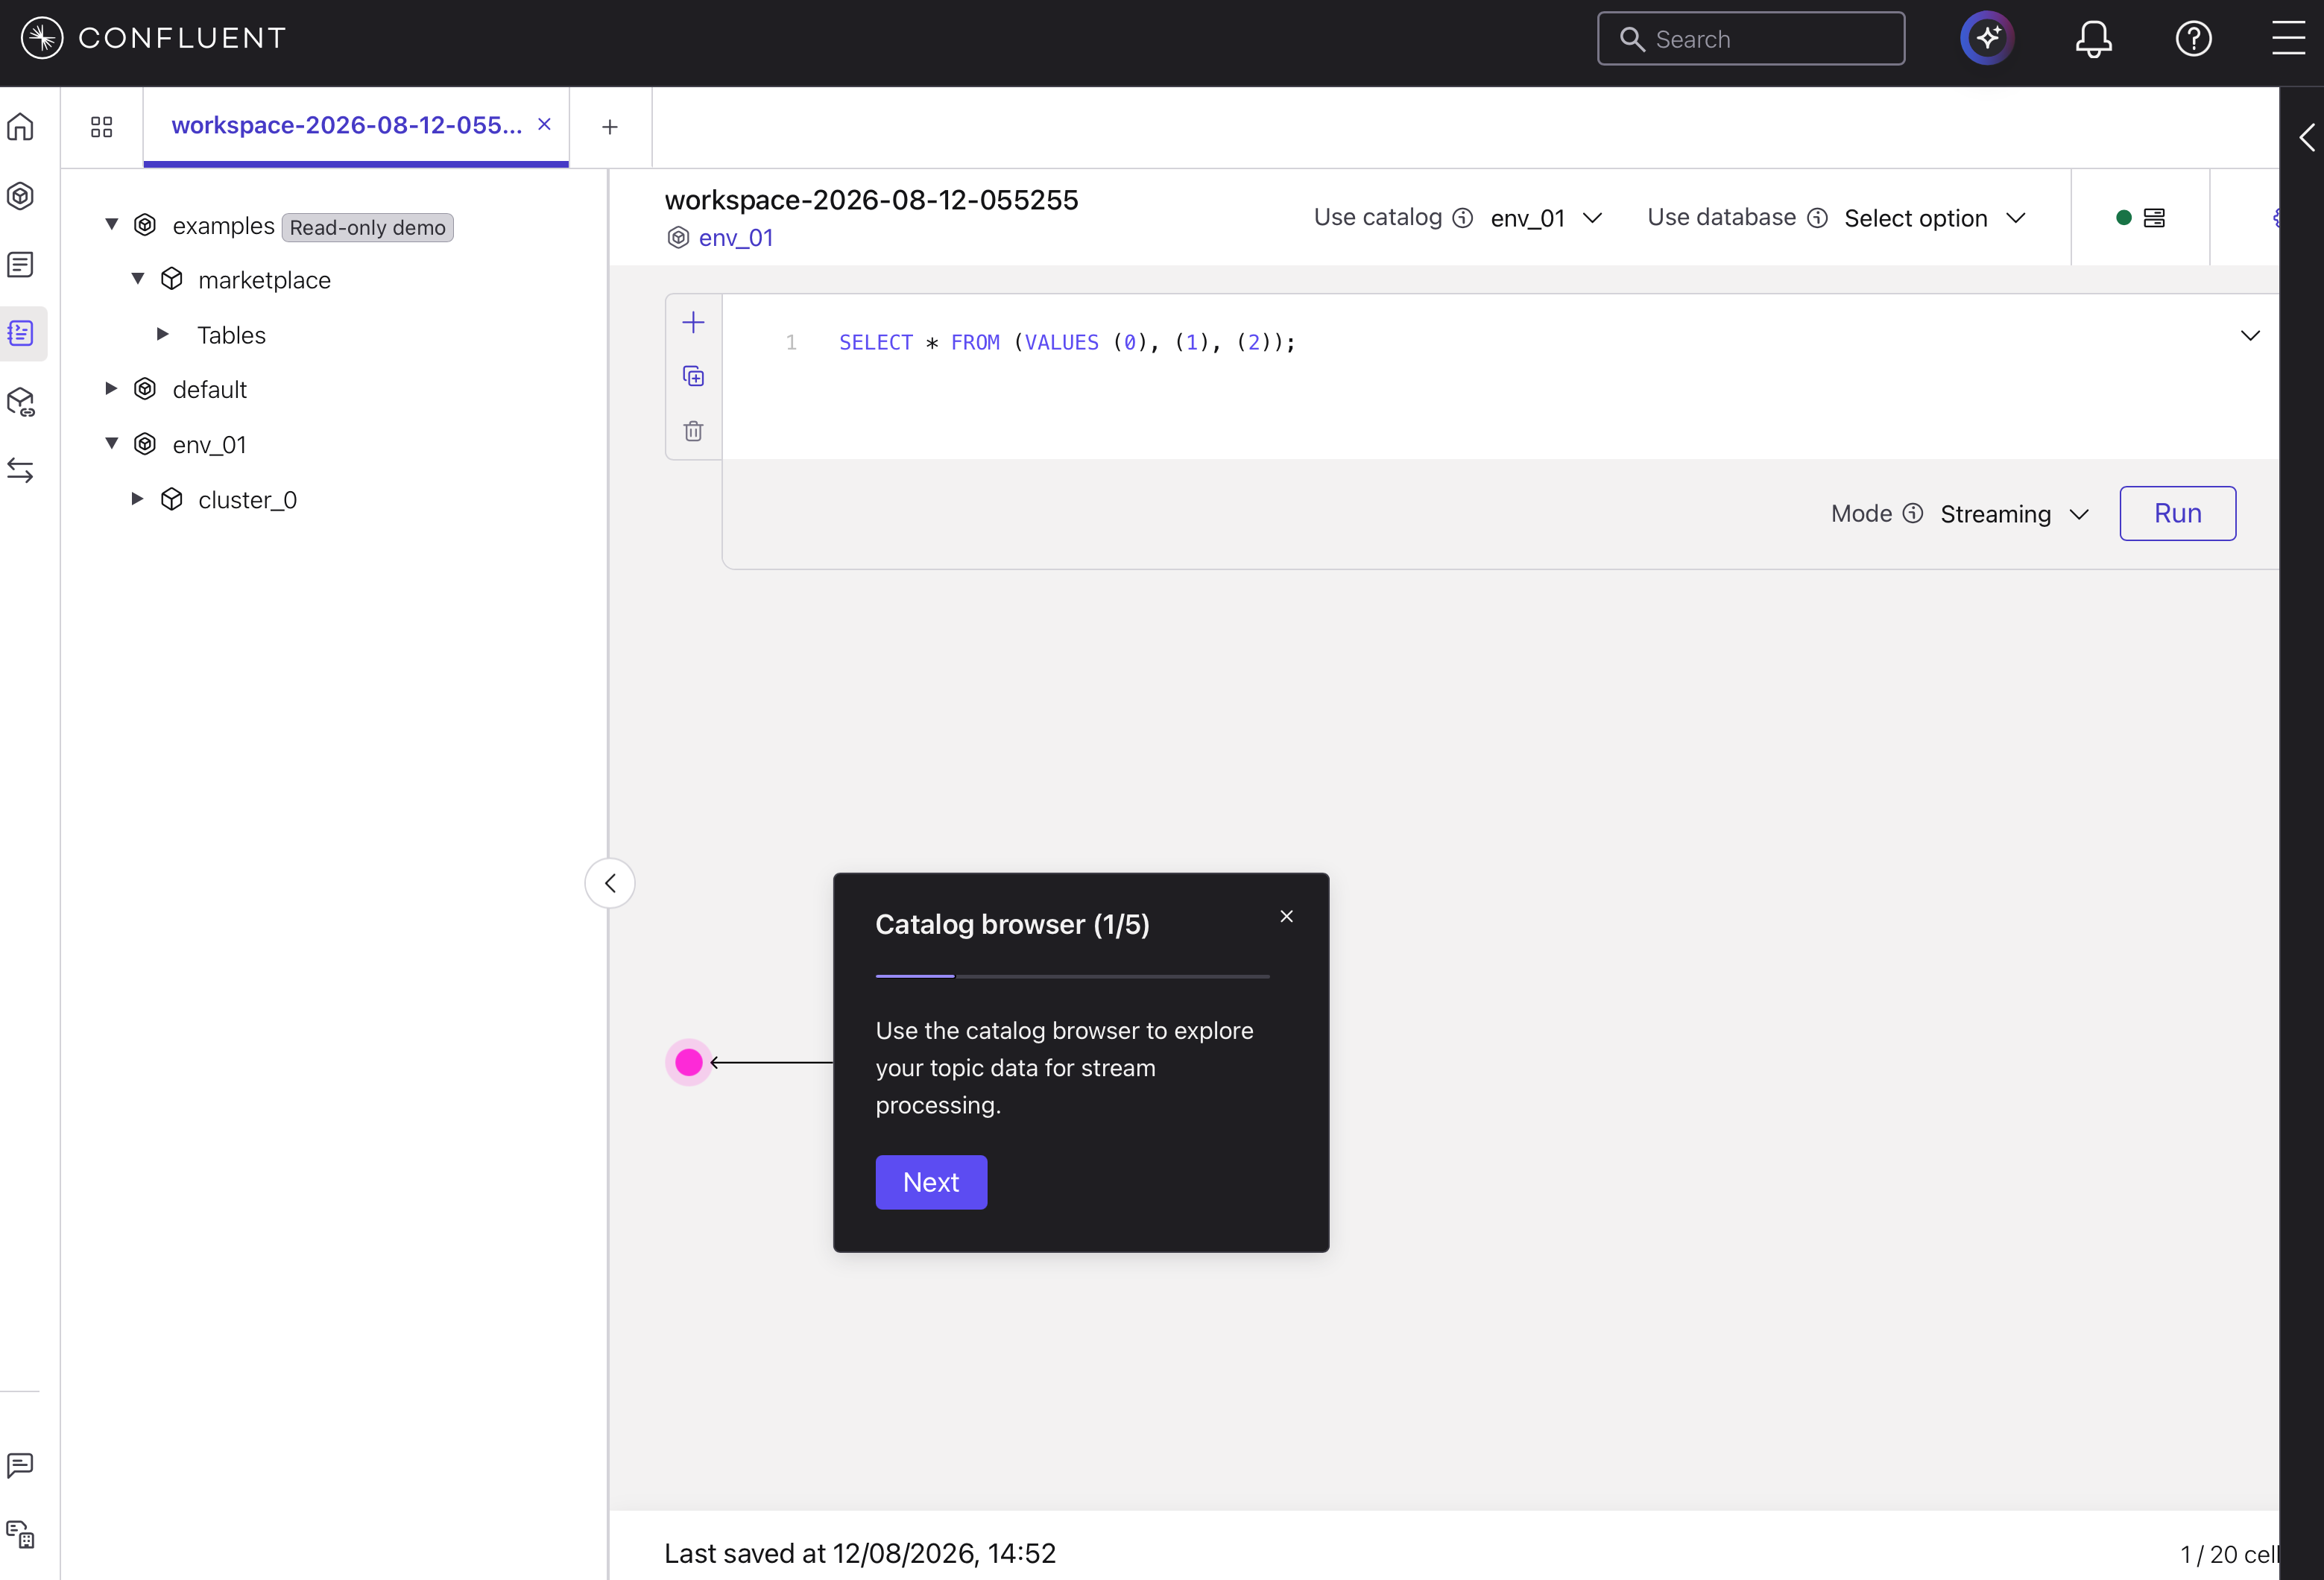Delete the cell with trash icon

point(693,431)
